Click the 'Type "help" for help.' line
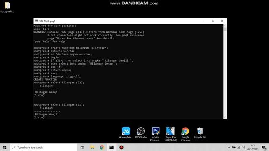This screenshot has height=151, width=269. click(x=50, y=42)
